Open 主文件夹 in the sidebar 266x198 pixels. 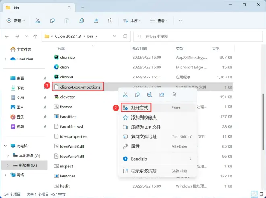tap(21, 49)
